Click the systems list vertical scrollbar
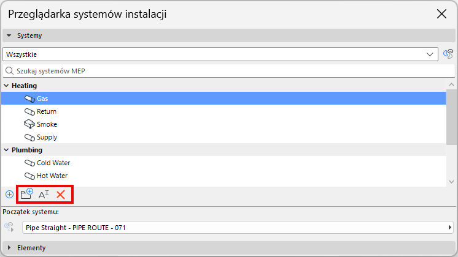Image resolution: width=458 pixels, height=257 pixels. point(451,116)
